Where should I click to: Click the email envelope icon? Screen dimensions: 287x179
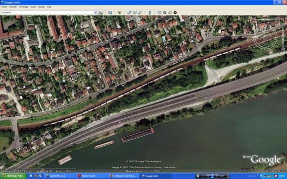pos(159,12)
